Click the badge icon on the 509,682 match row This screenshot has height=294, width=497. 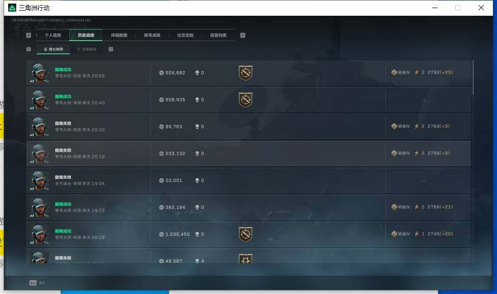(x=245, y=73)
